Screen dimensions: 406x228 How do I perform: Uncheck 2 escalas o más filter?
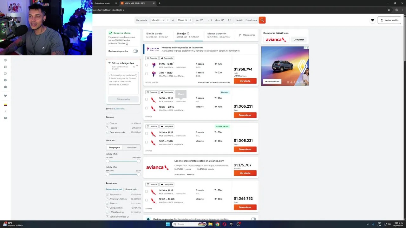107,132
